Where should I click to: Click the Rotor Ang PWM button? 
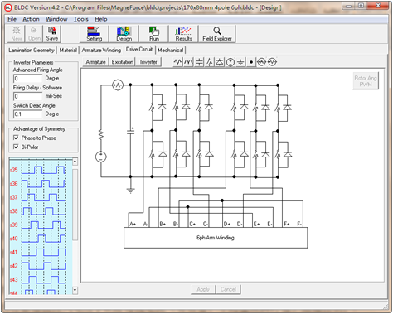pyautogui.click(x=366, y=81)
